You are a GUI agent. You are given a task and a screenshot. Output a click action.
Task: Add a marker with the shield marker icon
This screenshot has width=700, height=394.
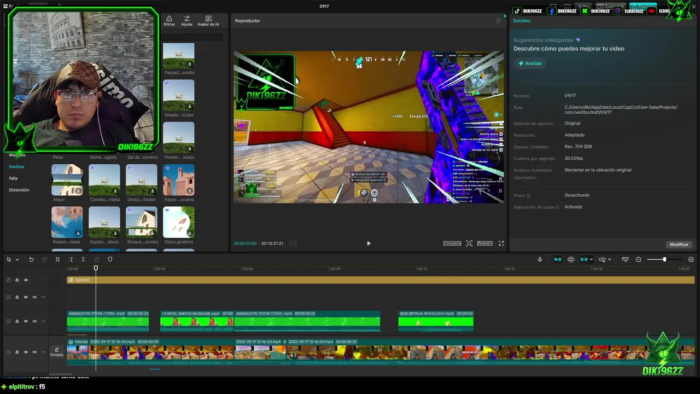(110, 259)
